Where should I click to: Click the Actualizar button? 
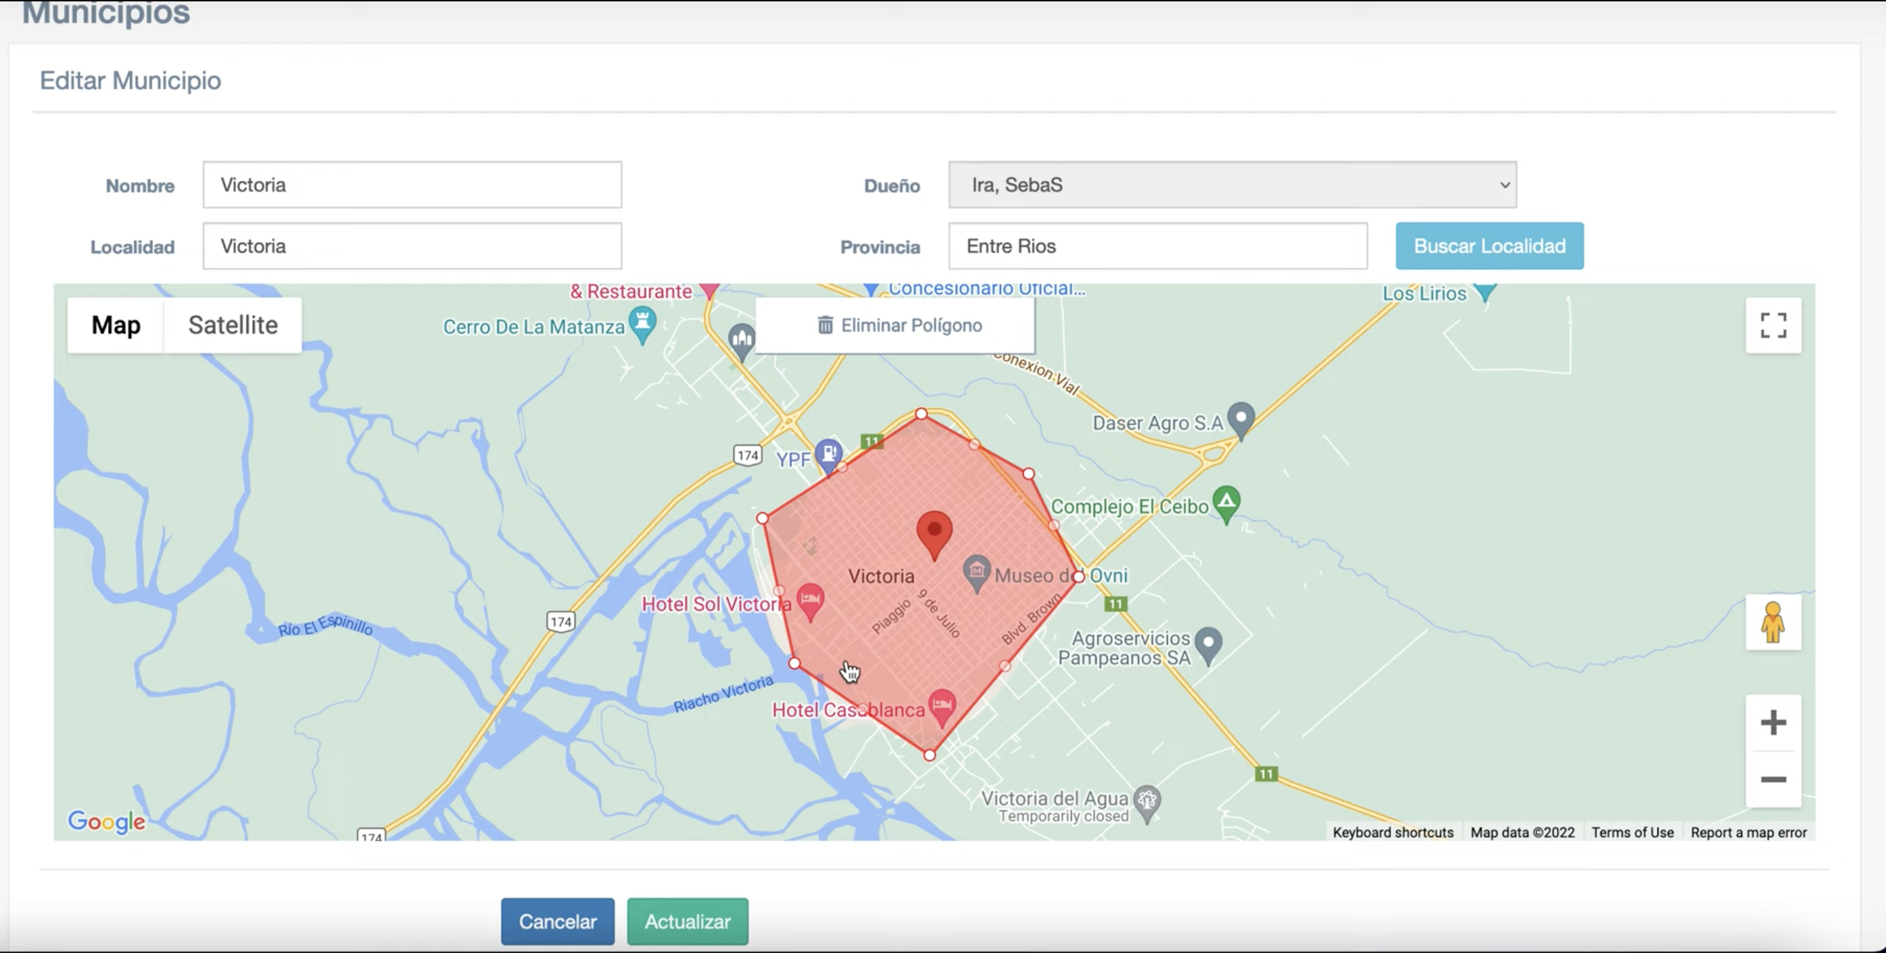(687, 922)
